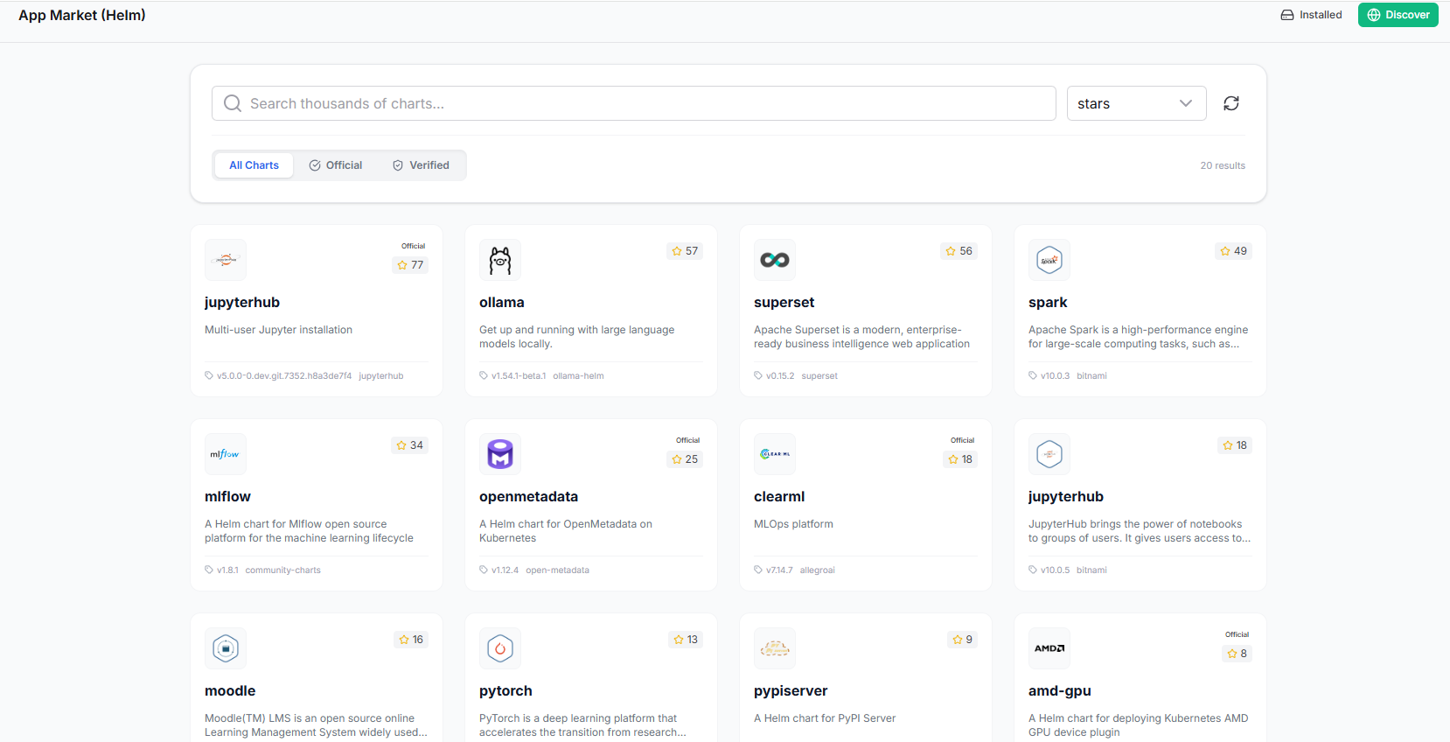Click the pytorch hexagon logo icon

(x=500, y=648)
